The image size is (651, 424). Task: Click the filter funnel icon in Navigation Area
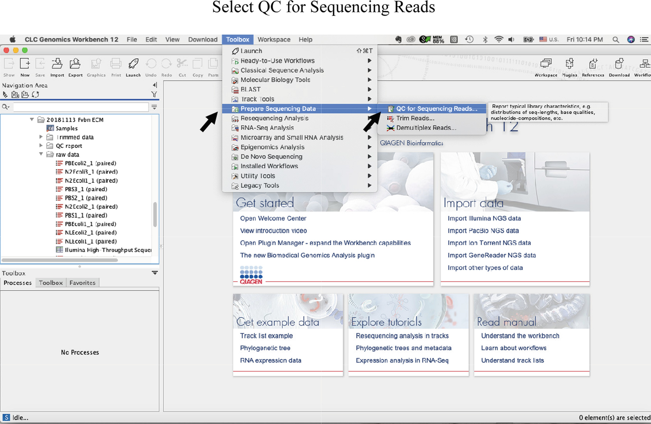pos(154,95)
